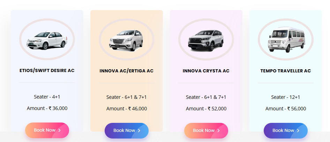The height and width of the screenshot is (142, 330).
Task: Click the Innova Crysta car image
Action: pos(206,40)
